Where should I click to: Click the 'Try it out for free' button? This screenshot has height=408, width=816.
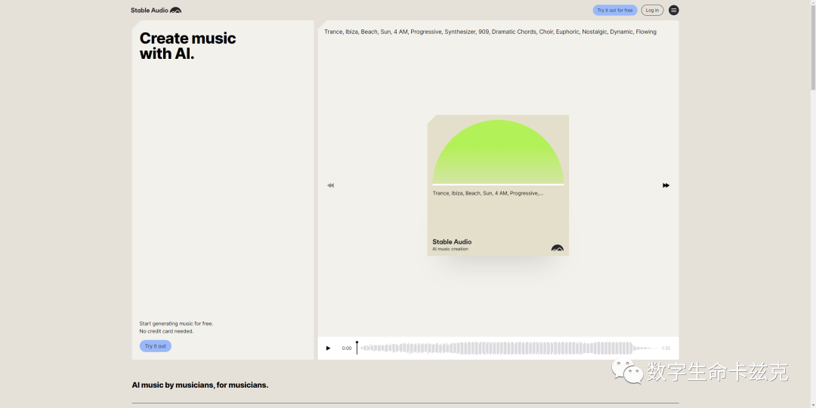pyautogui.click(x=614, y=10)
